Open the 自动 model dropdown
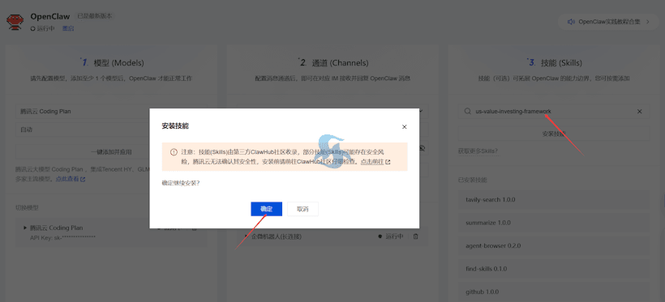 click(x=112, y=130)
